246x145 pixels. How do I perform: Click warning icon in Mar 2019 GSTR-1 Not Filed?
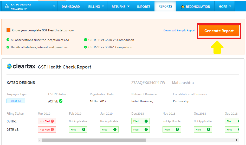(52, 121)
